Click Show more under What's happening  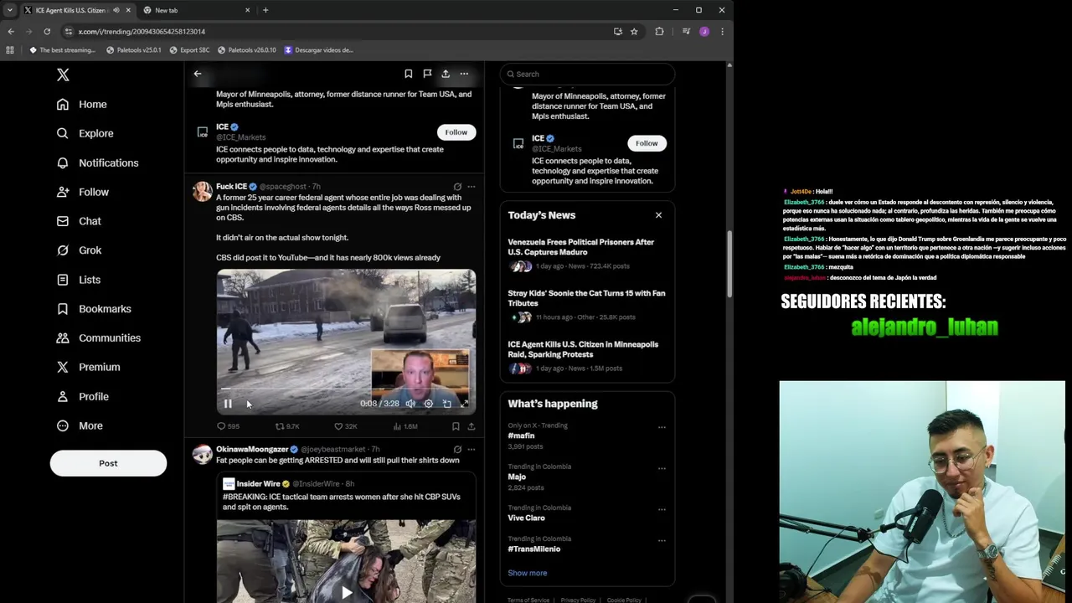(528, 573)
